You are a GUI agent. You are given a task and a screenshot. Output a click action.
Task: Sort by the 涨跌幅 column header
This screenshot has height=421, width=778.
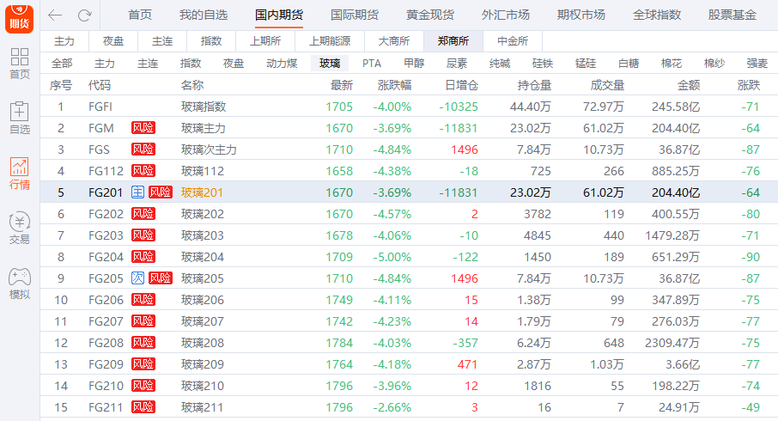(x=394, y=85)
